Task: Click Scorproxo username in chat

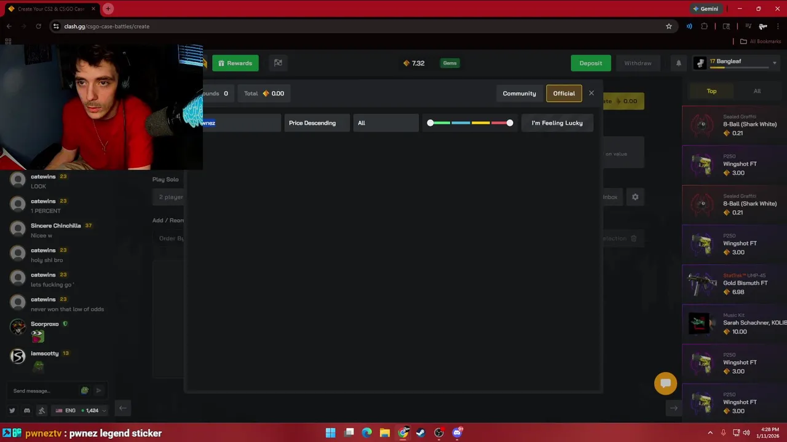Action: pos(45,324)
